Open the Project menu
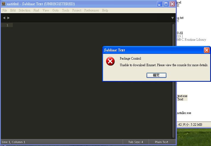 pos(77,10)
